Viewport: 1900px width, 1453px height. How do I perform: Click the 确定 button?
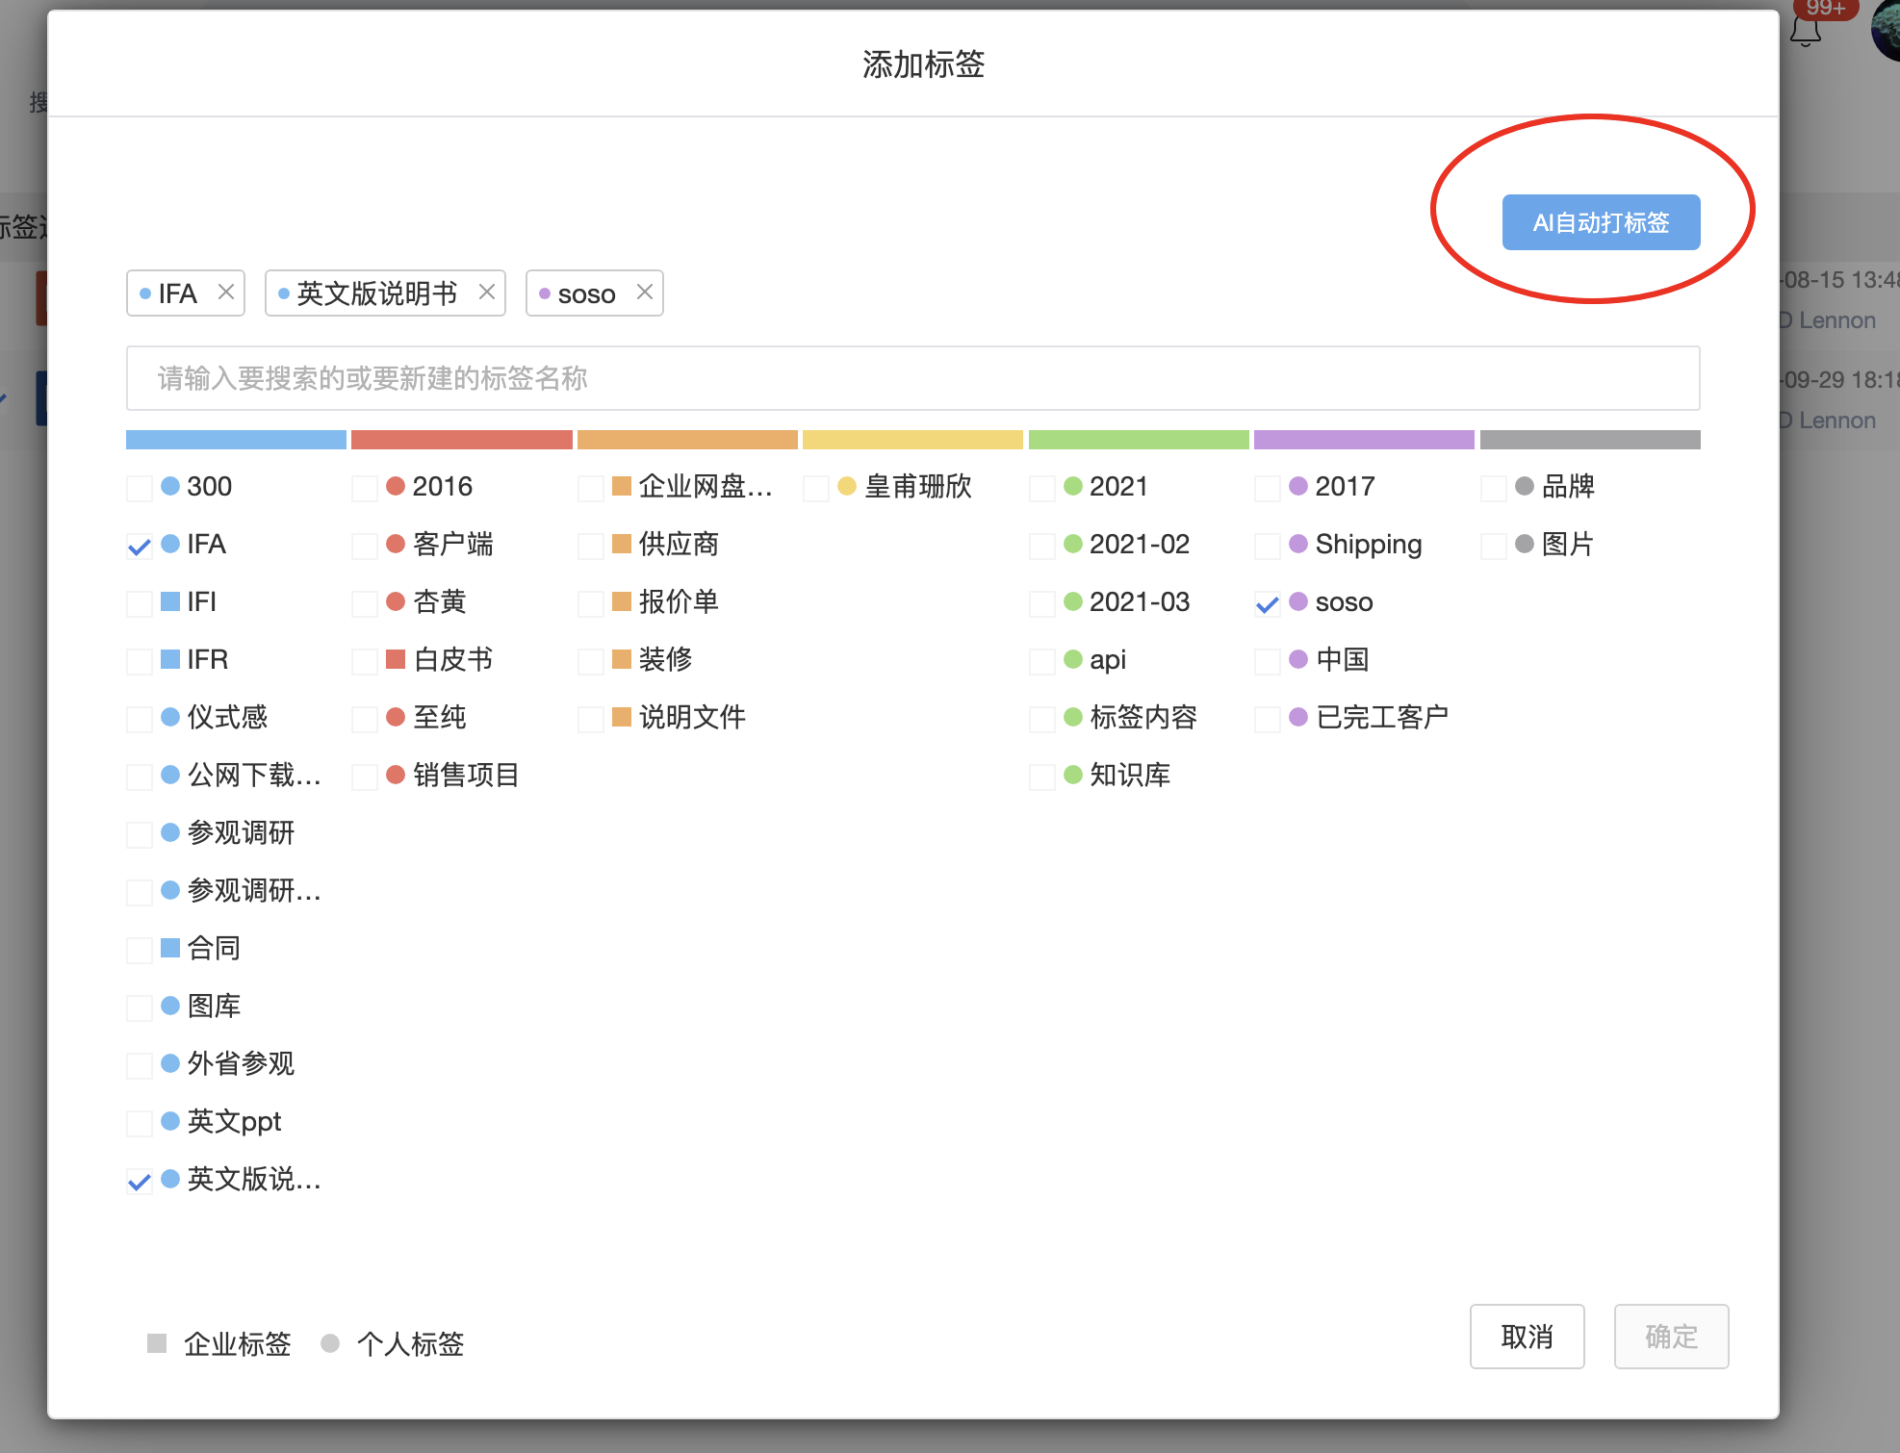(x=1671, y=1336)
